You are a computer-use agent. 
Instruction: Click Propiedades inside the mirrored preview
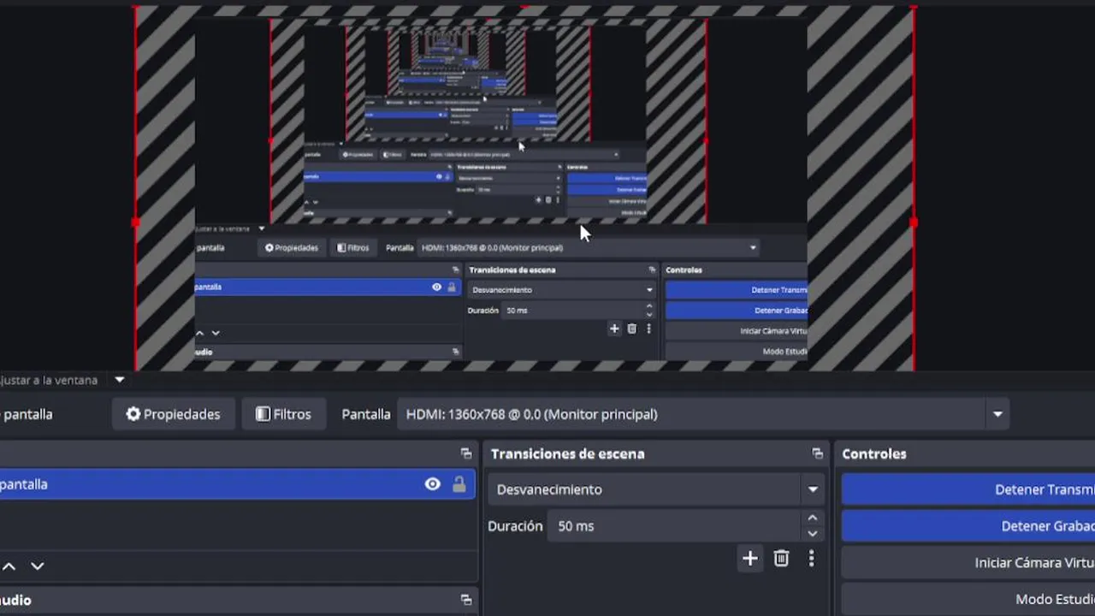coord(292,248)
